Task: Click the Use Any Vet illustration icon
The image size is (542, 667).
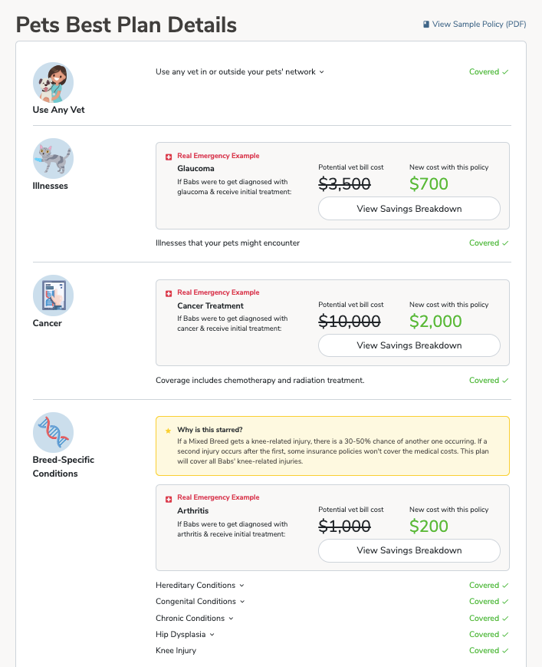Action: [x=53, y=81]
